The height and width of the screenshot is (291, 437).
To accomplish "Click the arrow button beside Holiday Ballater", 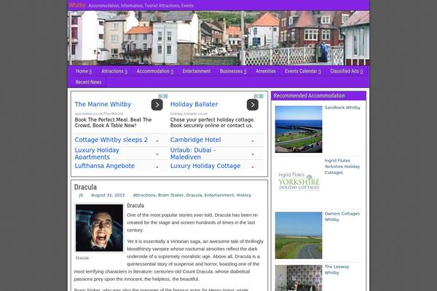I will coord(253,105).
